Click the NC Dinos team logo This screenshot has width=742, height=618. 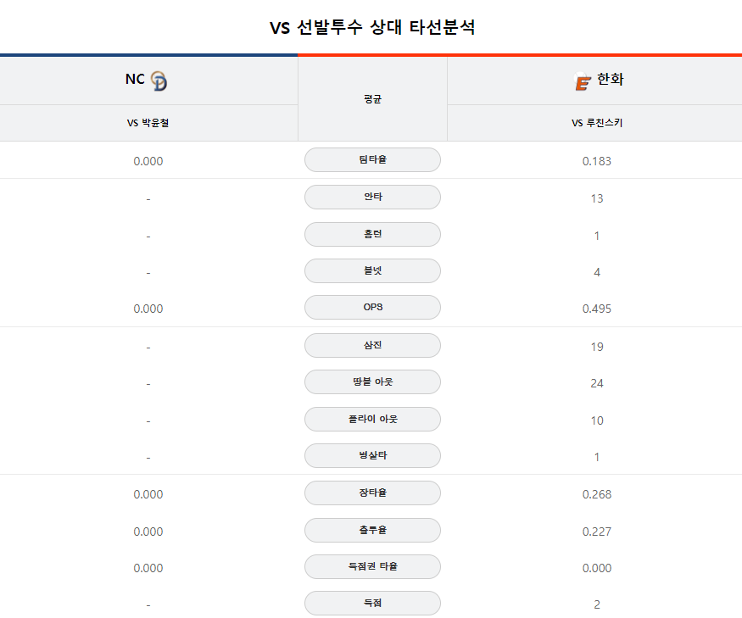click(159, 81)
